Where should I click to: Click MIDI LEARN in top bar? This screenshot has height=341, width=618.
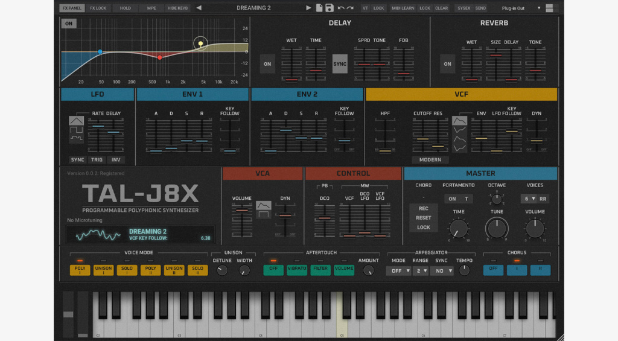[403, 8]
